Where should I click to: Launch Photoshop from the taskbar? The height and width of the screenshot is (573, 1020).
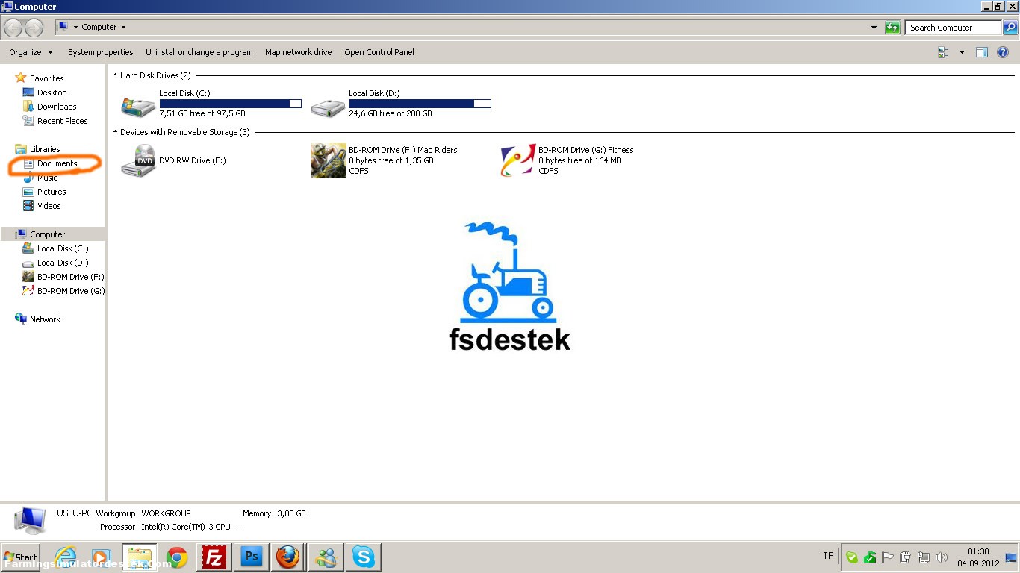click(252, 557)
